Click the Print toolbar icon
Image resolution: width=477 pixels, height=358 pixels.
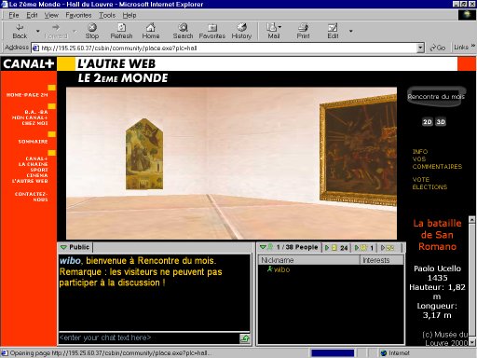[303, 28]
